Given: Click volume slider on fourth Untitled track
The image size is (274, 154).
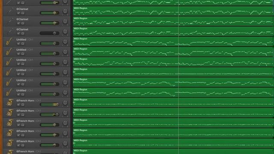Looking at the screenshot, I should point(50,74).
